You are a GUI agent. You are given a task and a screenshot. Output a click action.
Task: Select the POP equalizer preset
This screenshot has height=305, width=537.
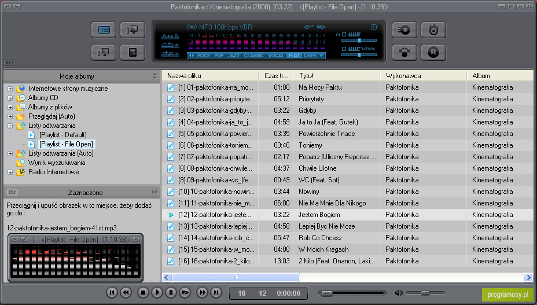pos(219,56)
